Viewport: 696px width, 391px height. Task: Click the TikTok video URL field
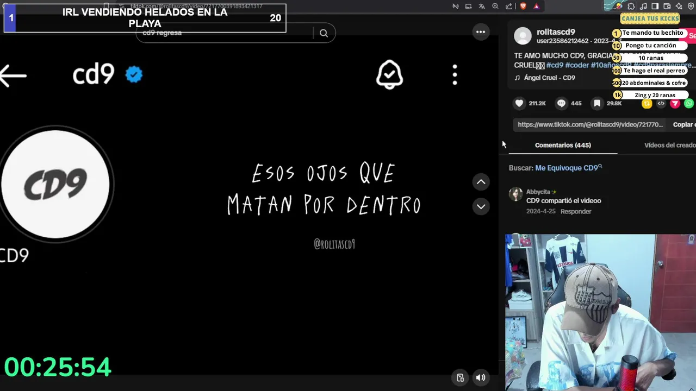point(590,124)
